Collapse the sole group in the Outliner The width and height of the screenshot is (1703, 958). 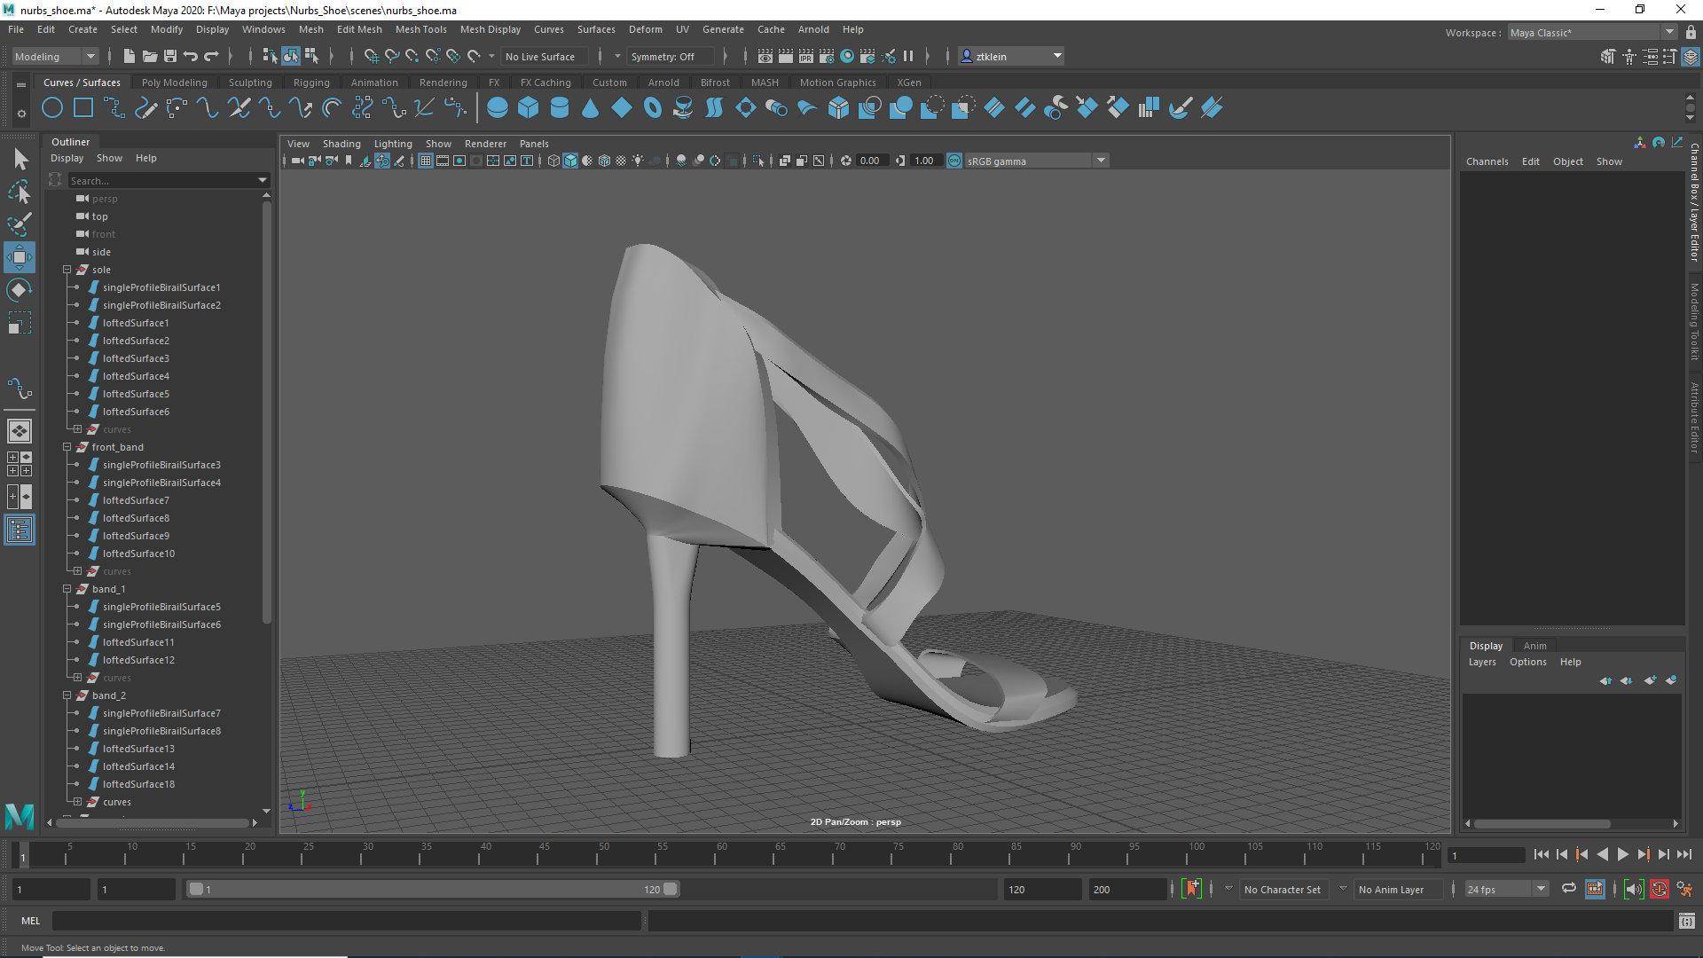67,270
